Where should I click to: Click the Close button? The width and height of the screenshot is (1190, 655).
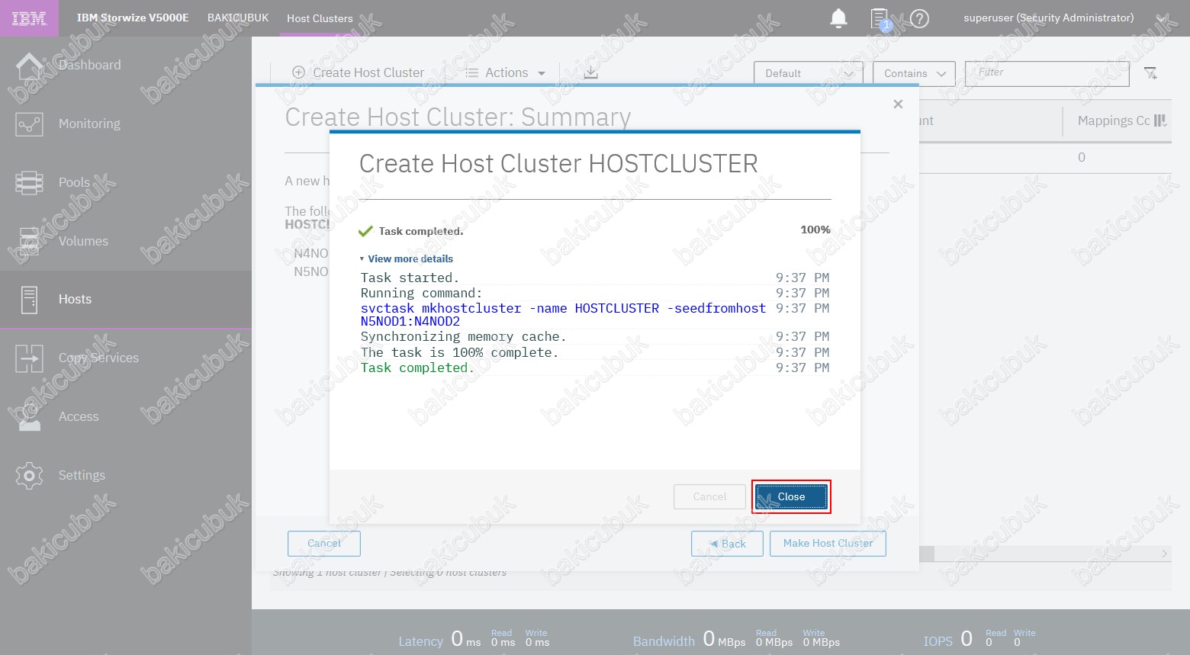791,496
